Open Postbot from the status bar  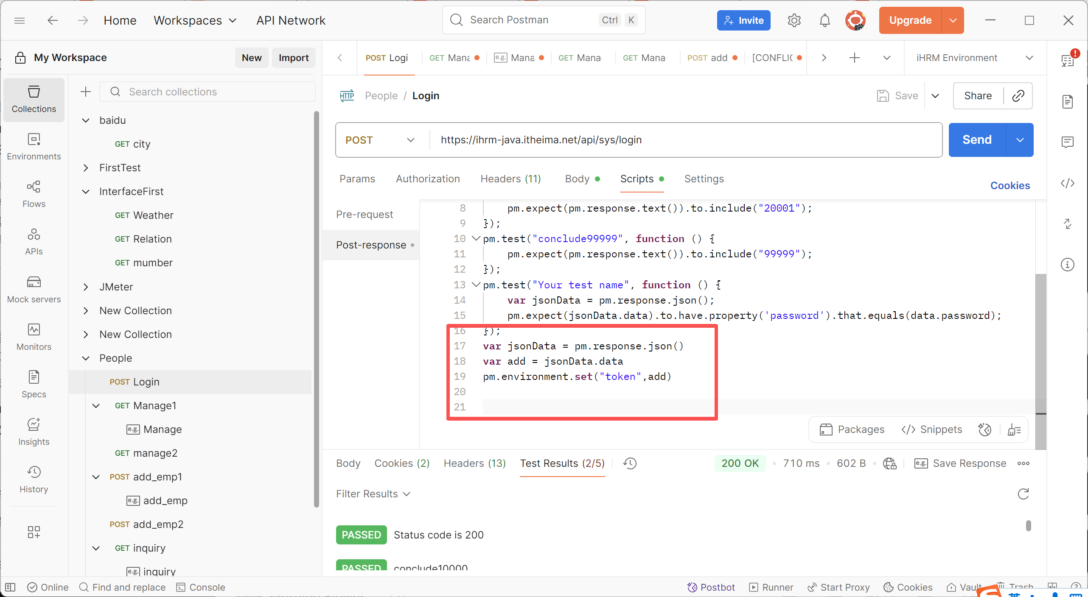tap(711, 587)
